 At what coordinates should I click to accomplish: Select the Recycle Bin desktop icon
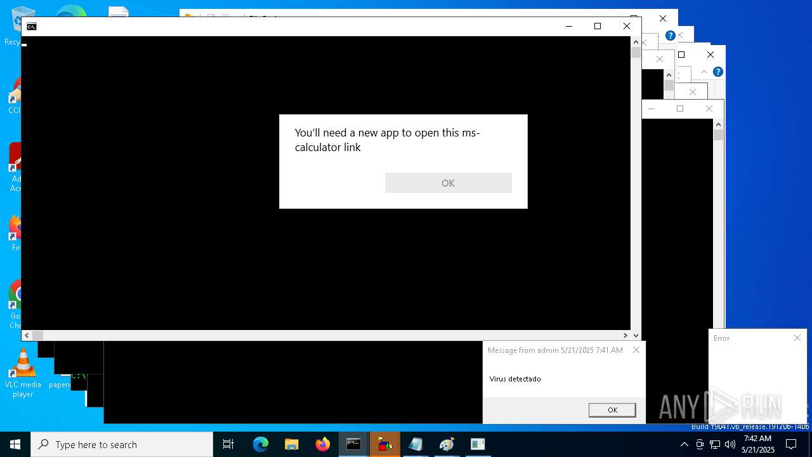point(13,27)
